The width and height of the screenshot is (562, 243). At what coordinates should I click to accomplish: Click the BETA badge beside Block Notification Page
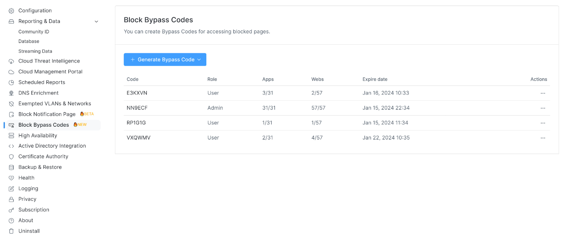pyautogui.click(x=87, y=114)
